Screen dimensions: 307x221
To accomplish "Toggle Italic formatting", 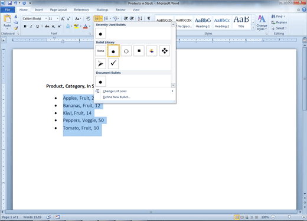I will click(x=31, y=27).
